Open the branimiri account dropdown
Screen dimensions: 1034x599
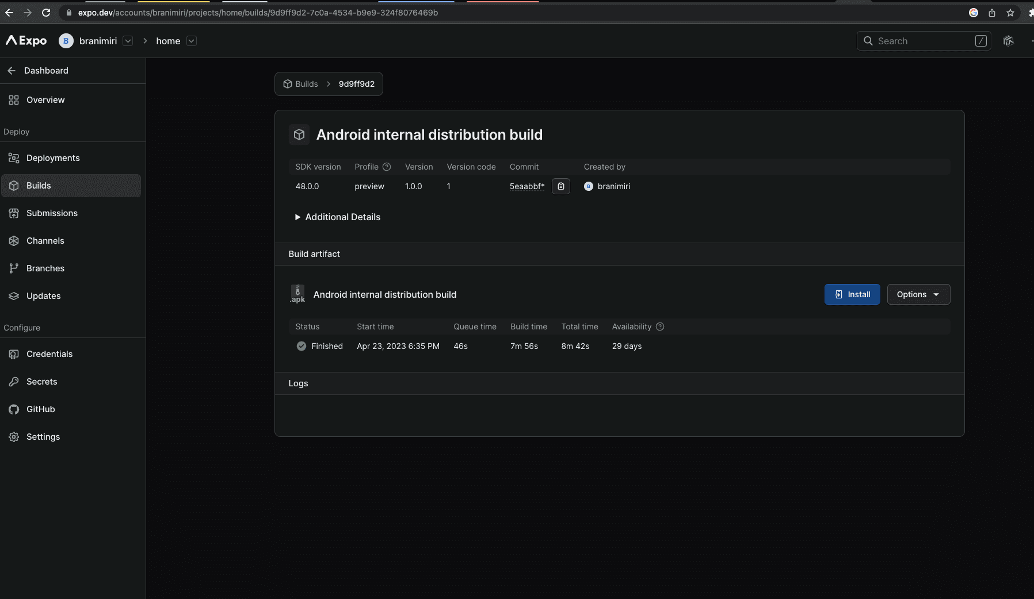[128, 41]
